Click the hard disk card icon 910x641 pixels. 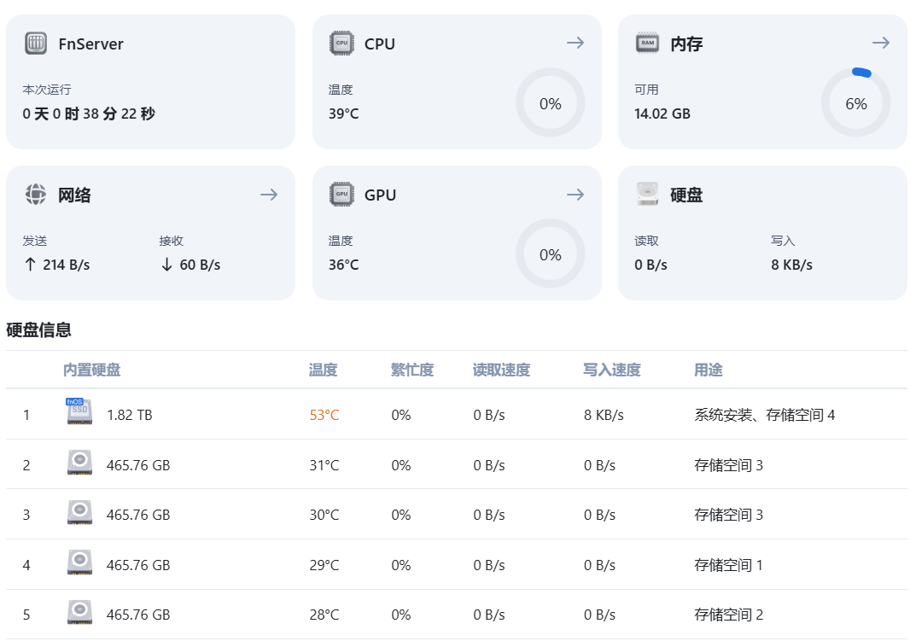(648, 195)
